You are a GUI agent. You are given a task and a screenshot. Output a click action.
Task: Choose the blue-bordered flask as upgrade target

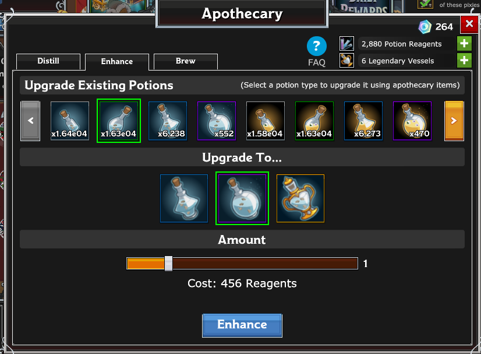[x=184, y=198]
